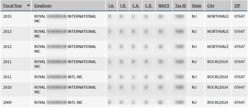Image resolution: width=248 pixels, height=108 pixels.
Task: Click the NJ state cell in the 2015 row
Action: (x=194, y=16)
